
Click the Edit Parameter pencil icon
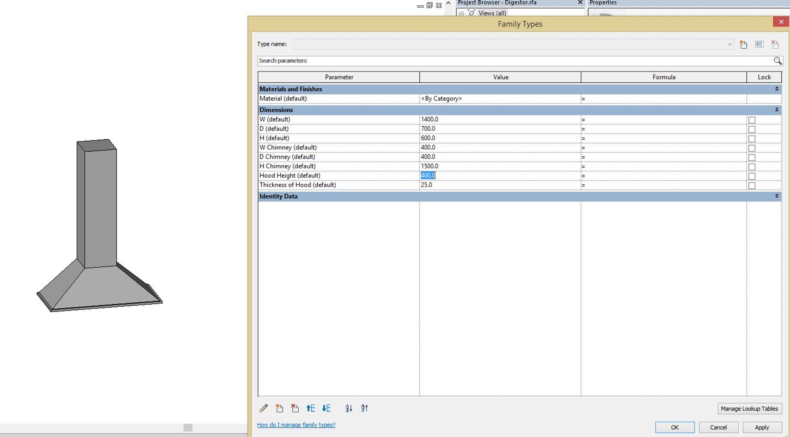click(x=264, y=408)
